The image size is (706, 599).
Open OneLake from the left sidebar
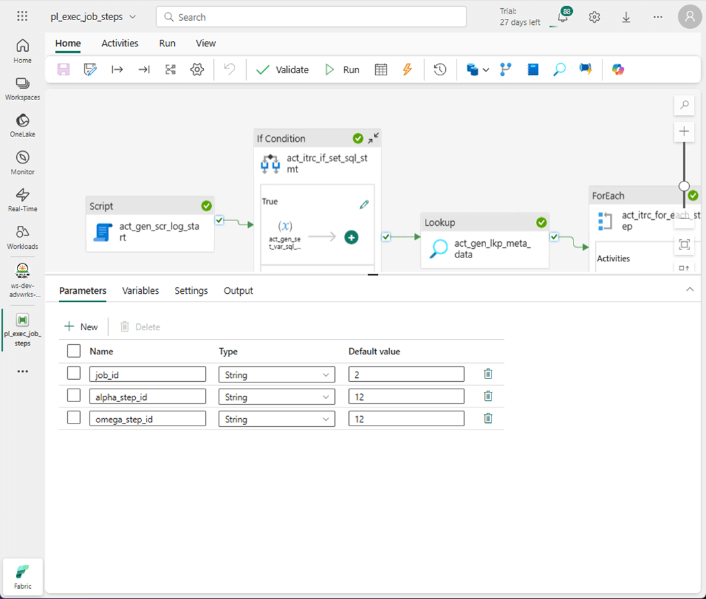tap(22, 125)
